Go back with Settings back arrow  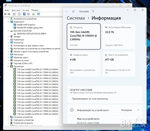67,11
